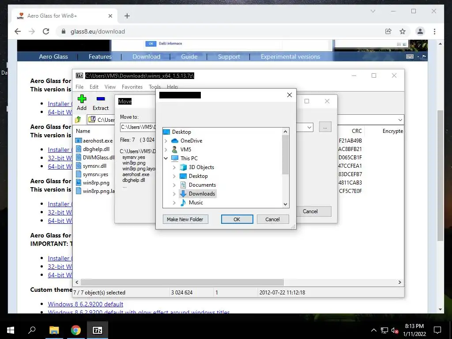Open Chrome profile avatar menu
452x339 pixels.
[420, 31]
